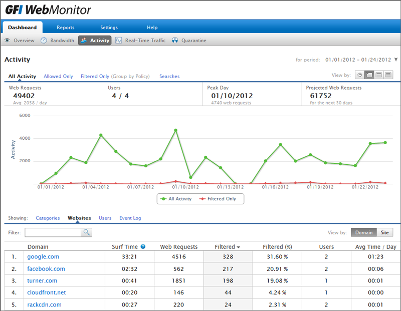
Task: Toggle Filtered Only legend series
Action: [x=218, y=198]
